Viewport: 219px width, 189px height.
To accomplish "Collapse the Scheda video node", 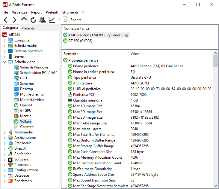I will [x=4, y=62].
